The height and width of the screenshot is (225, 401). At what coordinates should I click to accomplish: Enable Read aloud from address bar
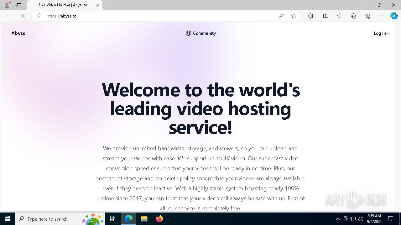[281, 16]
